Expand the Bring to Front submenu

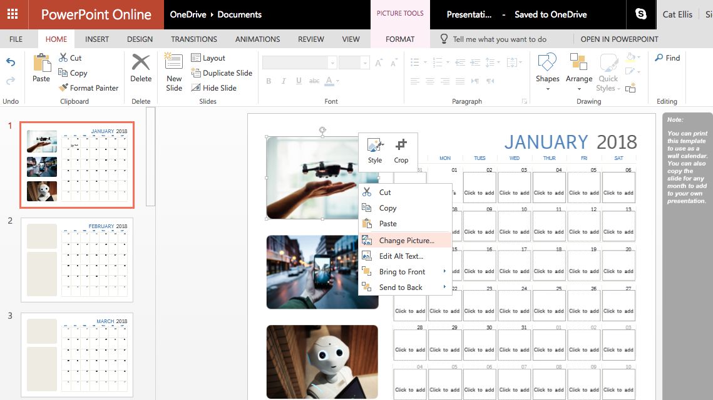pos(403,271)
